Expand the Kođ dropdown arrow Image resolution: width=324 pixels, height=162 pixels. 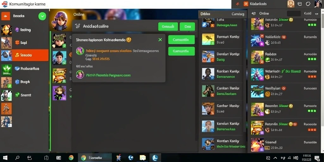(316, 14)
